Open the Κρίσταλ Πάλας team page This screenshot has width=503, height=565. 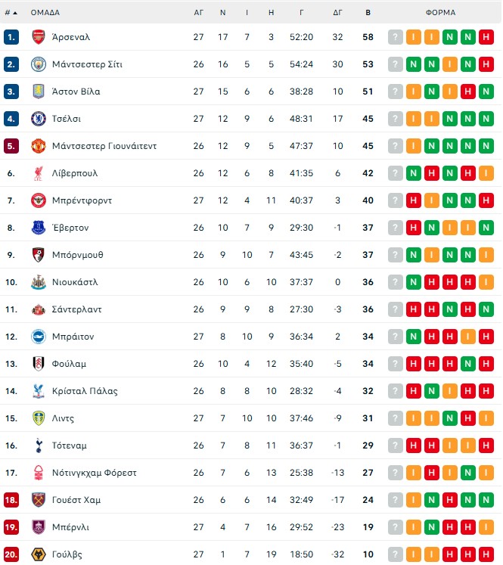[x=85, y=391]
